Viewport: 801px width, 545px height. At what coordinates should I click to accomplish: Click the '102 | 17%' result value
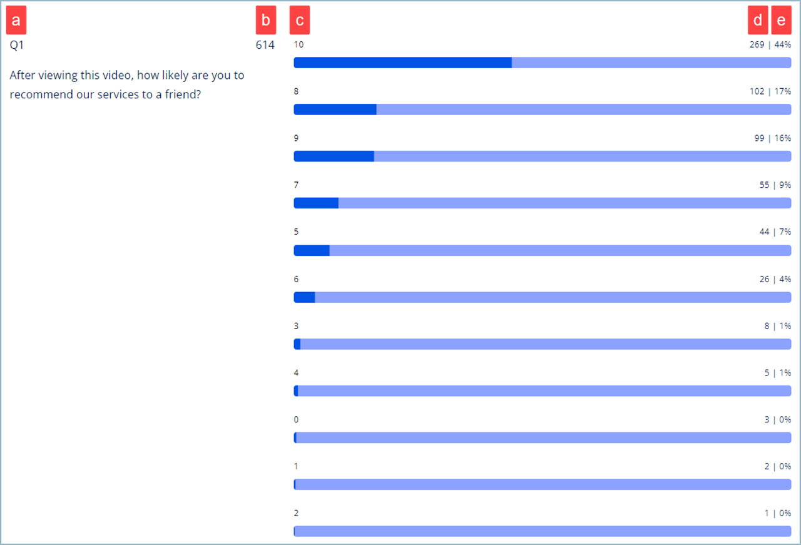click(x=770, y=91)
